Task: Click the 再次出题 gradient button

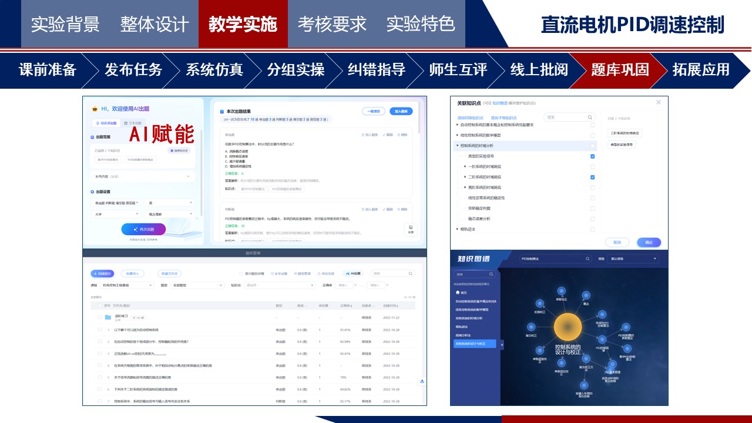Action: tap(143, 229)
